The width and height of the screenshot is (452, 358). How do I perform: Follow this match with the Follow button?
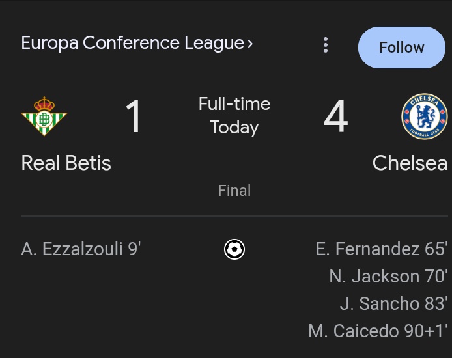pos(402,48)
